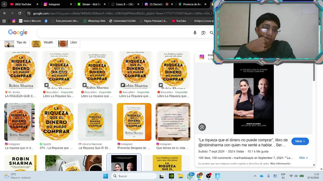The width and height of the screenshot is (323, 181).
Task: Open the 'Libro La Riqueza Qu...' Buscalibre result
Action: [59, 70]
